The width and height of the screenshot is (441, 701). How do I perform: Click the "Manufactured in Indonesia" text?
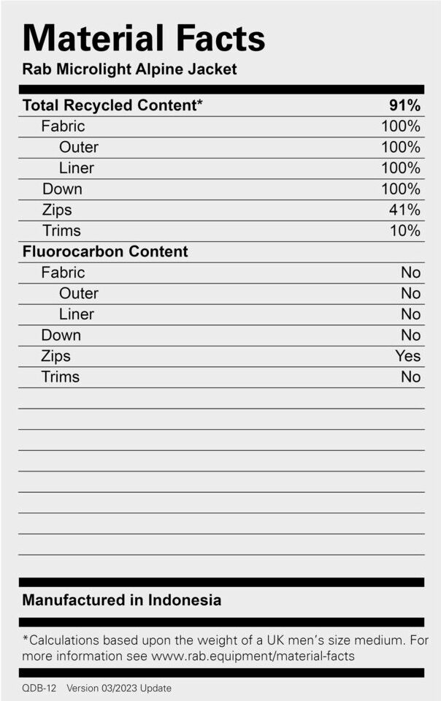122,600
